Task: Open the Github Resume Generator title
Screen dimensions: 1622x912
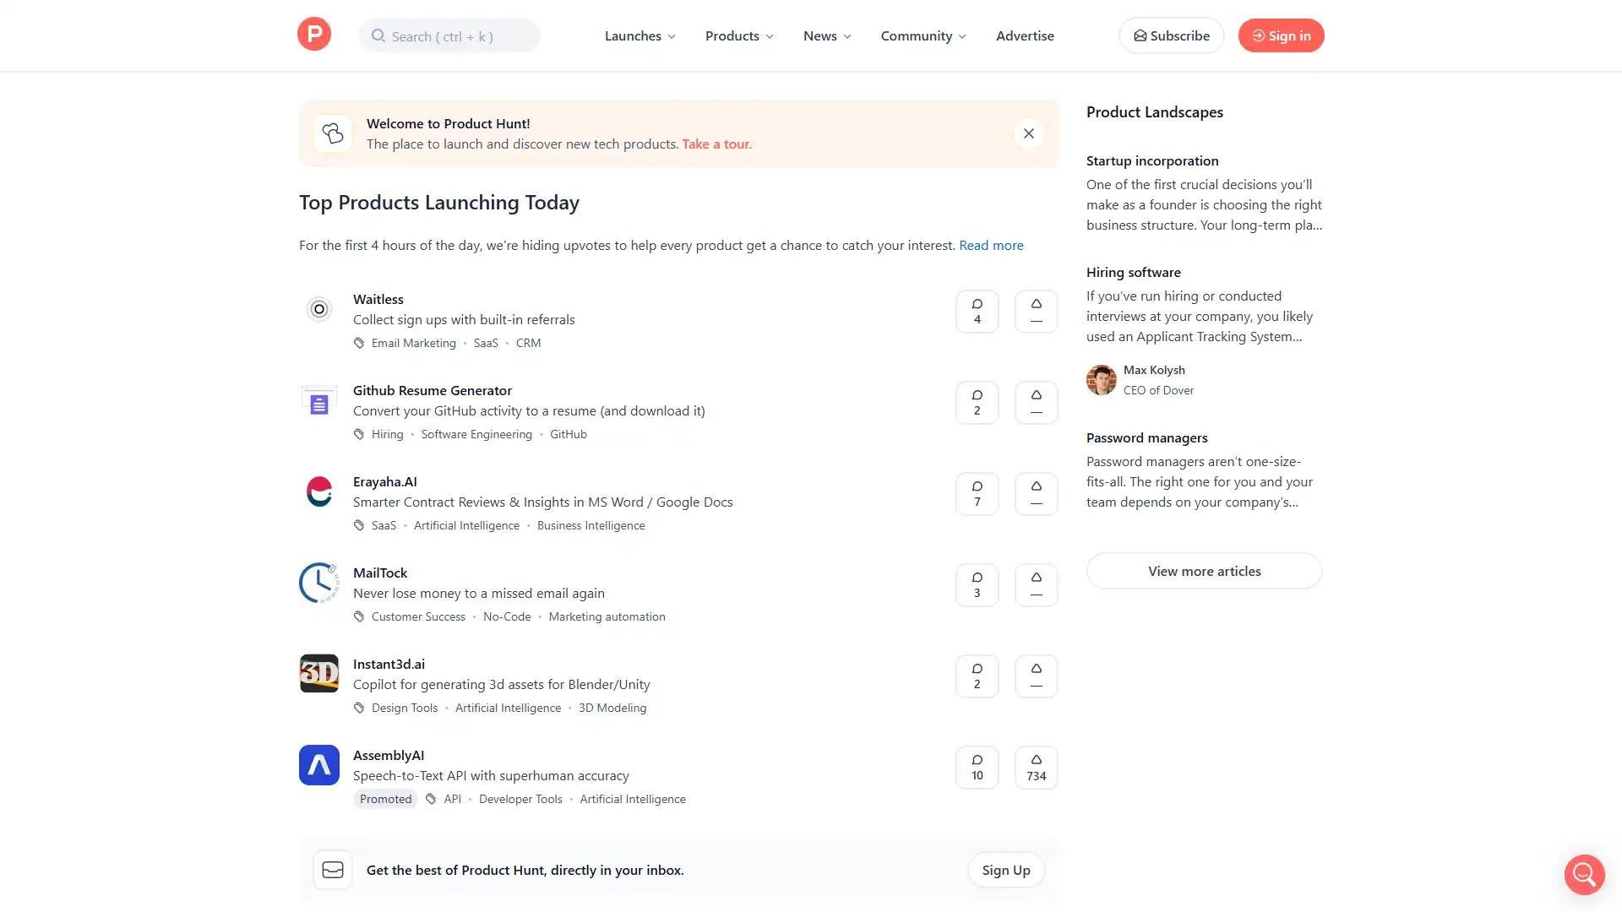Action: (x=432, y=390)
